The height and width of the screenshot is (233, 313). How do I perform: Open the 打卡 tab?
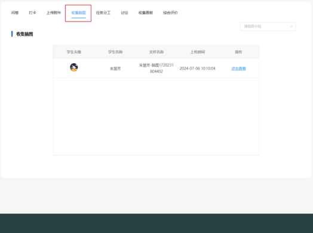pyautogui.click(x=32, y=13)
